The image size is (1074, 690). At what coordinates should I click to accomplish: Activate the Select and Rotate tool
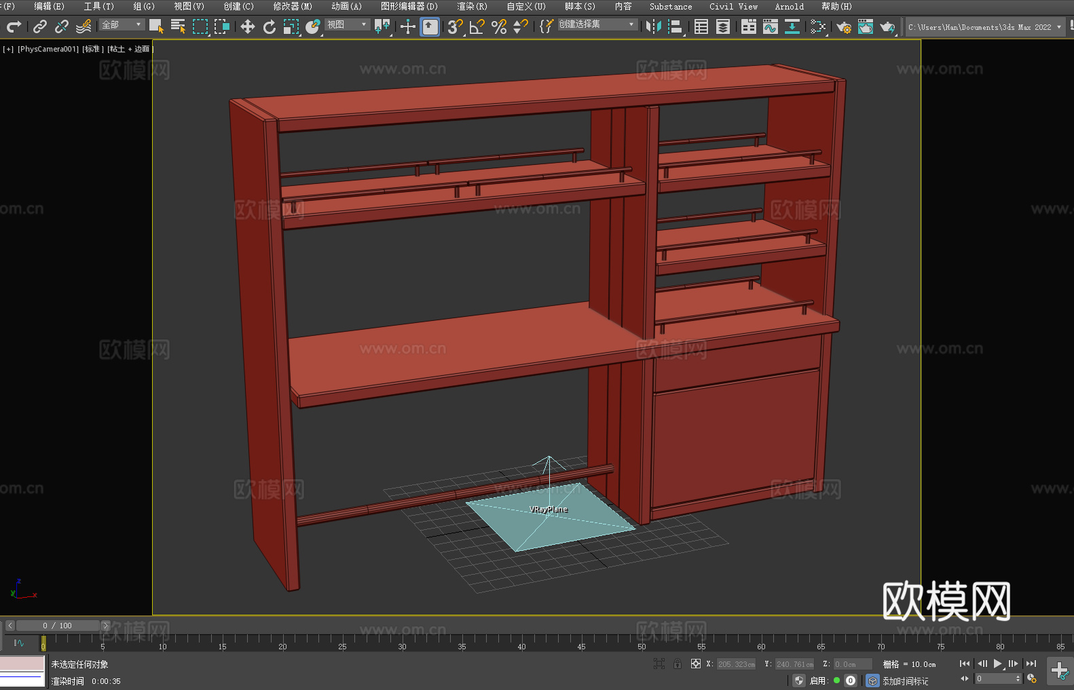(x=270, y=26)
